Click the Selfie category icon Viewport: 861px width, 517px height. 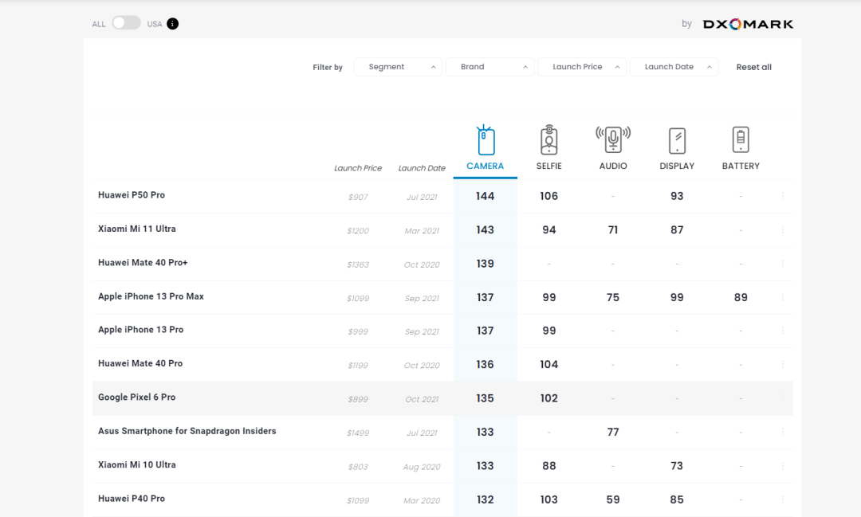point(548,140)
